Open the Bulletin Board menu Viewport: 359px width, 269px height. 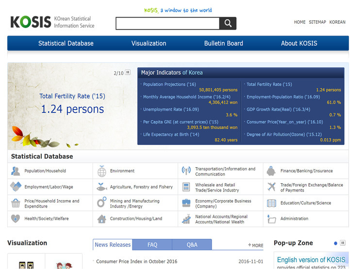click(x=224, y=43)
